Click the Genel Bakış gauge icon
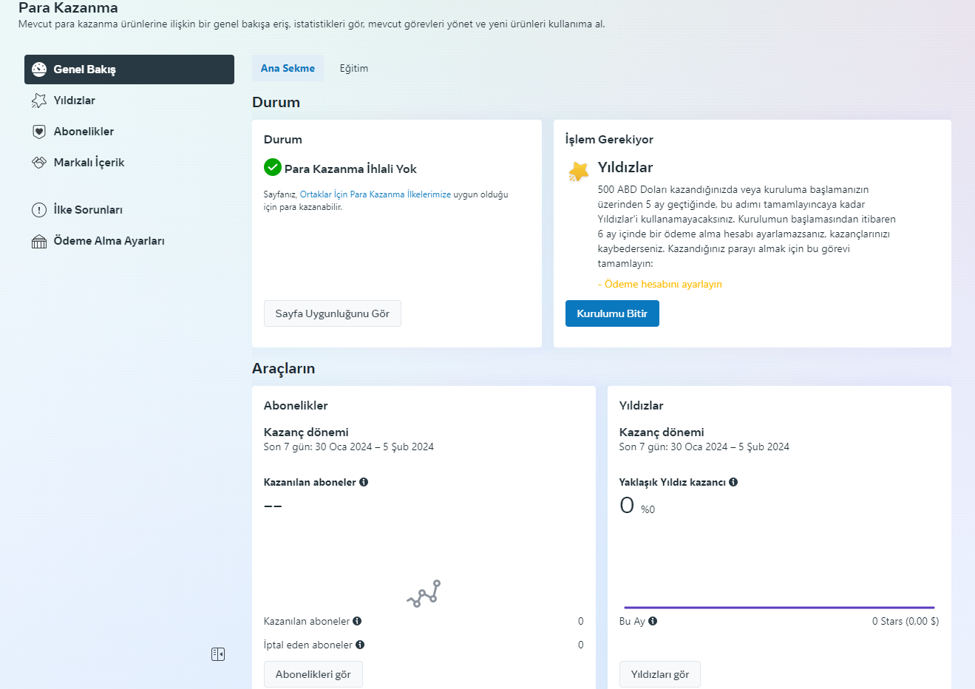Screen dimensions: 975x689 pyautogui.click(x=39, y=69)
